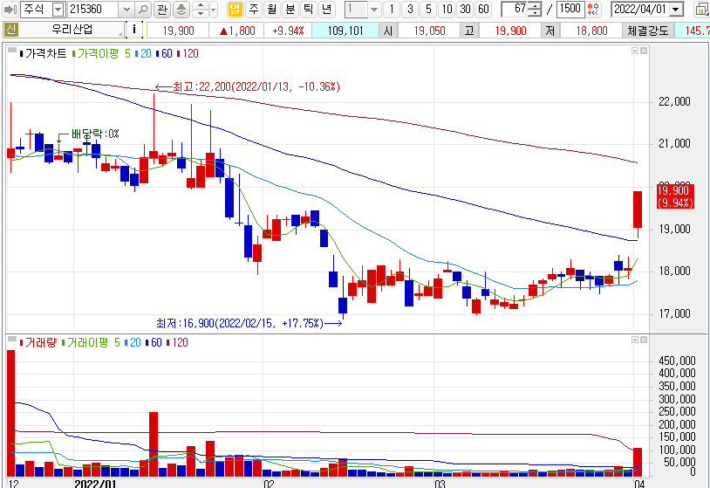Viewport: 710px width, 488px height.
Task: Click the 2022/01 date axis label
Action: pos(95,483)
